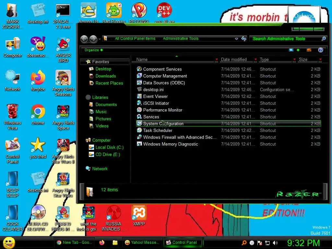
Task: Open Videos library in sidebar
Action: coord(102,126)
